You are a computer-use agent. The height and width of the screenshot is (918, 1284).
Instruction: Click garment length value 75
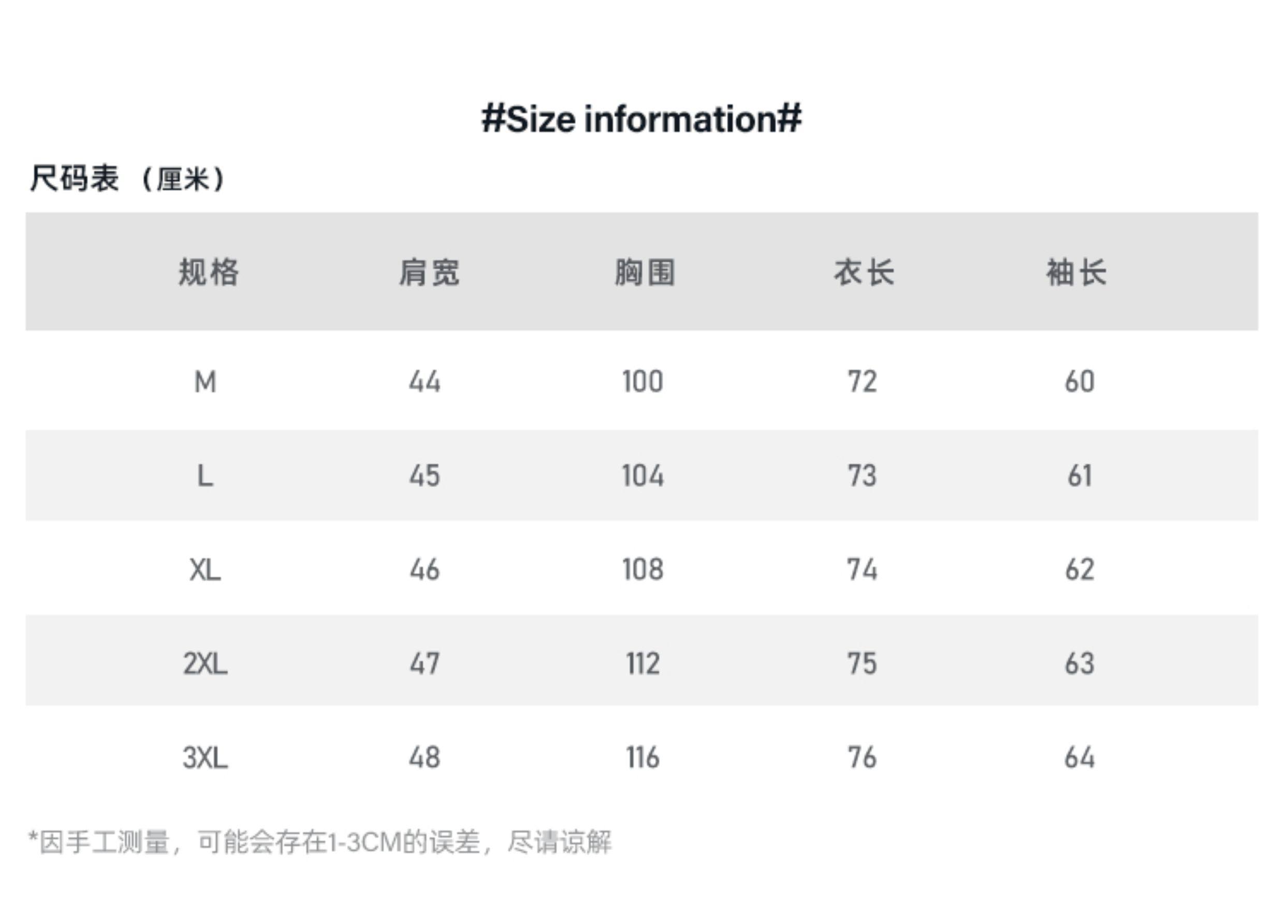[x=862, y=663]
